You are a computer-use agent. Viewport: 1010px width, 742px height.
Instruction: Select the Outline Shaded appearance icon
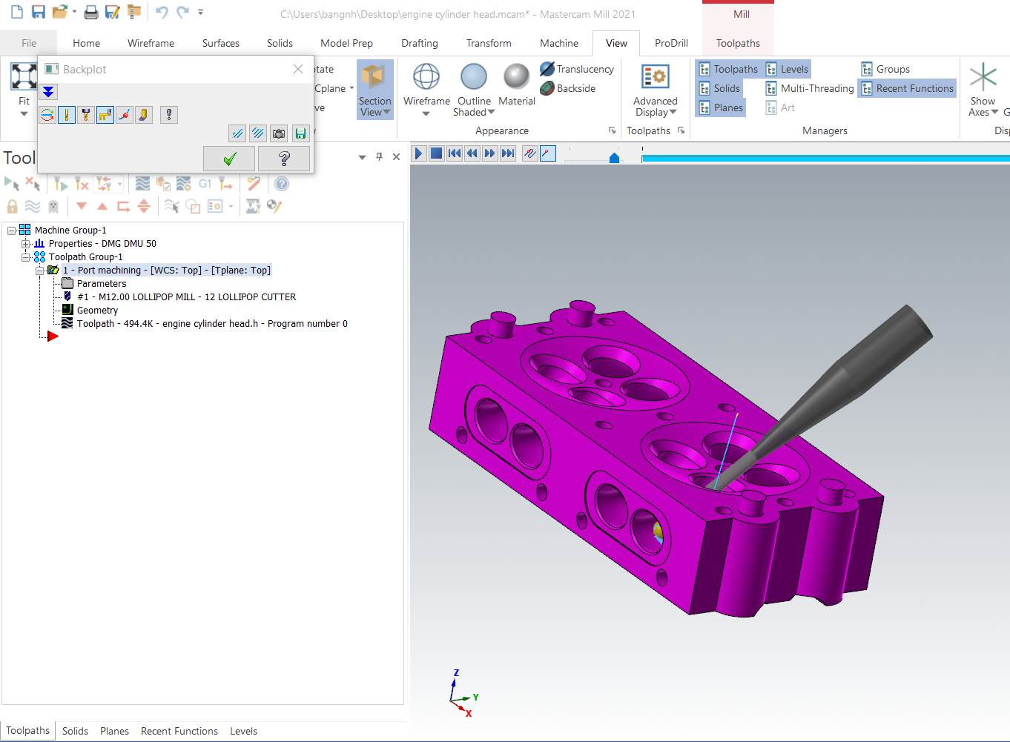click(474, 76)
